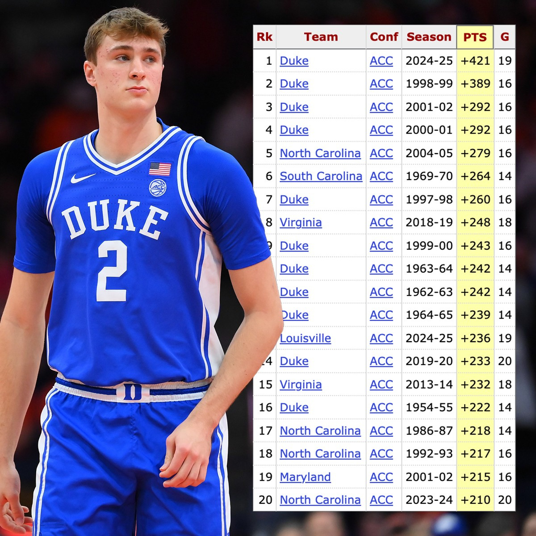Sort the table by the Rk column header
Screen dimensions: 536x536
(264, 37)
